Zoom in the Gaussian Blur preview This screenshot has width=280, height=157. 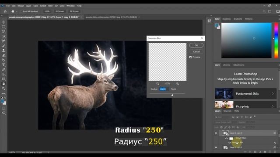177,84
